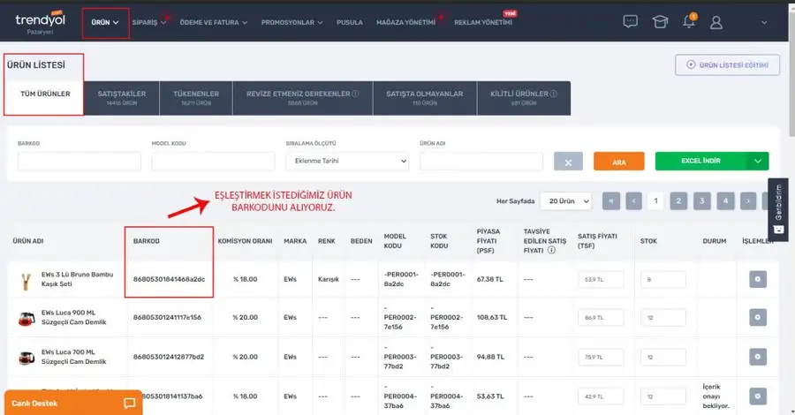Expand the account chevron at header's far right
Viewport: 795px width, 415px height.
coord(763,22)
